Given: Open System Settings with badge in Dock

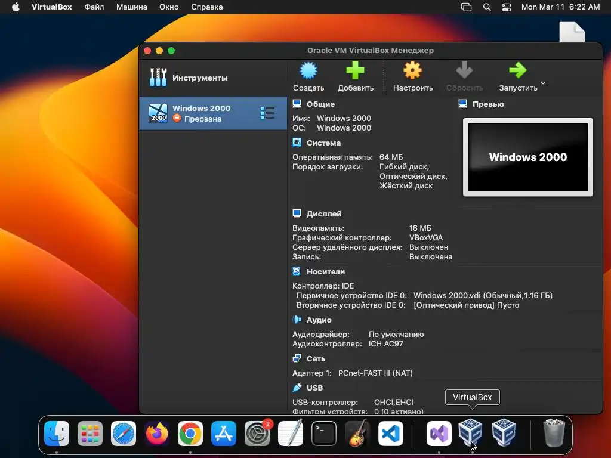Looking at the screenshot, I should 257,433.
